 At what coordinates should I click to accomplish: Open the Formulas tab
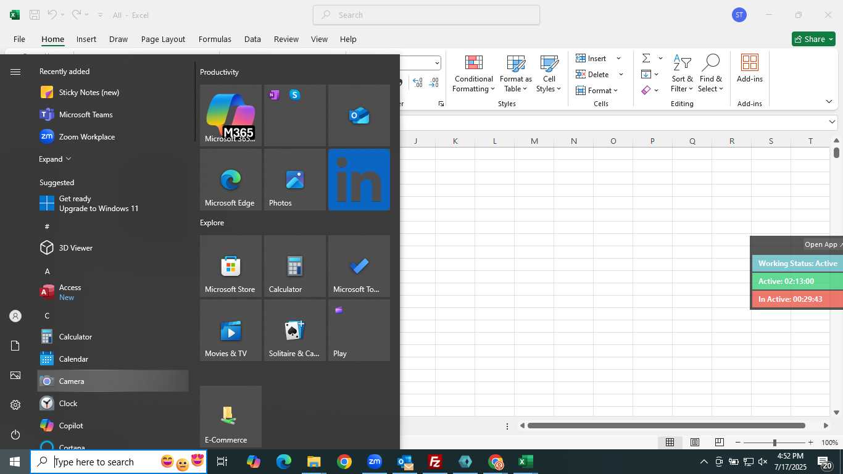[x=215, y=39]
